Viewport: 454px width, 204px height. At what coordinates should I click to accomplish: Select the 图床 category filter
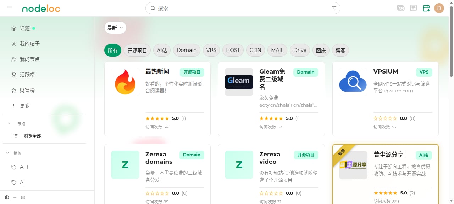[x=321, y=50]
